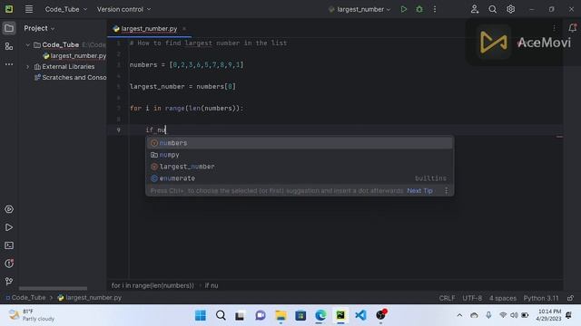Expand External Libraries node
This screenshot has width=581, height=326.
click(27, 66)
